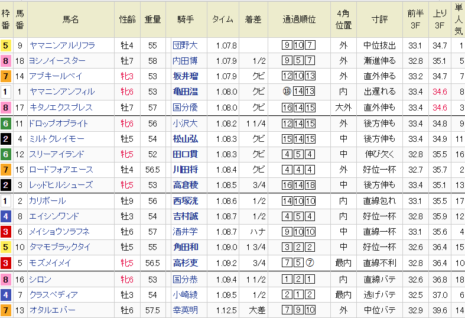Open jockey 団野大's profile
This screenshot has width=465, height=318.
coord(185,45)
